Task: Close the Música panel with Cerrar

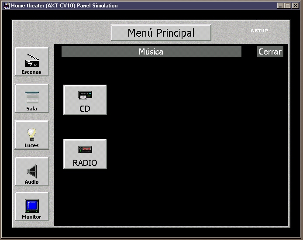Action: (x=270, y=51)
